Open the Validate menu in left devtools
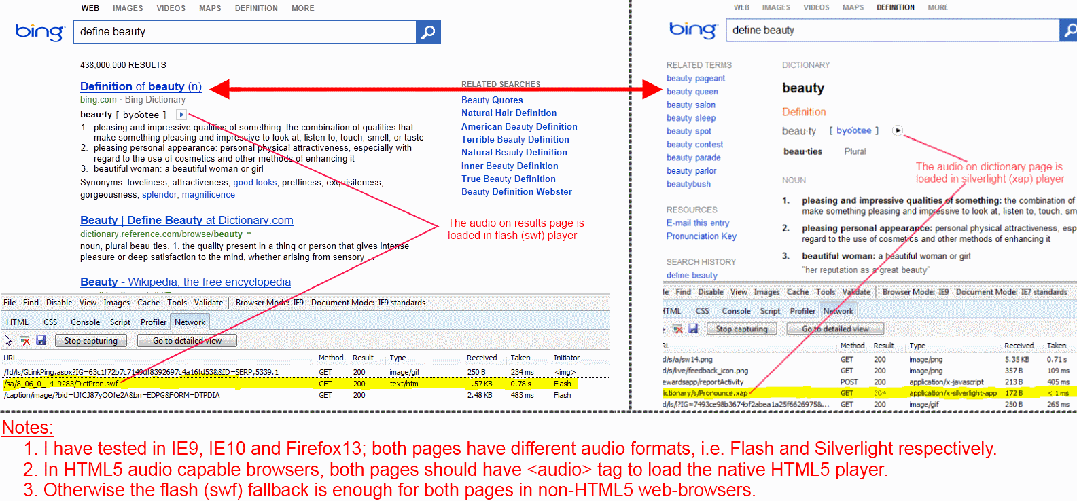 pos(209,303)
